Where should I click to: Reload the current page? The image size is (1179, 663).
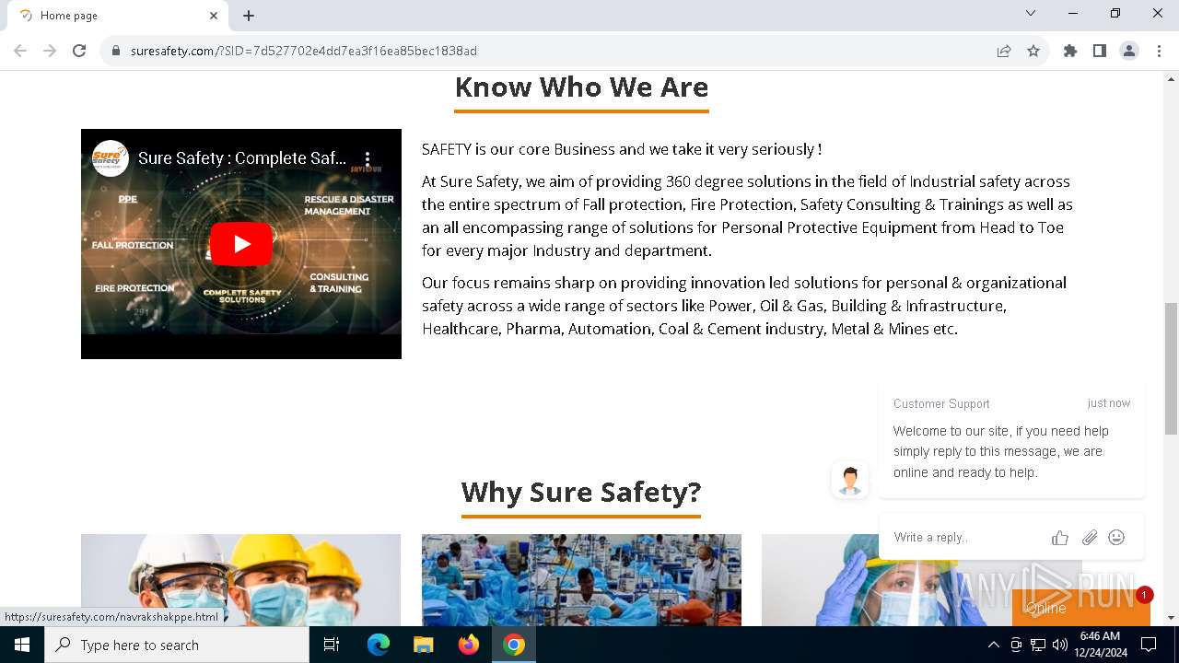pyautogui.click(x=79, y=51)
